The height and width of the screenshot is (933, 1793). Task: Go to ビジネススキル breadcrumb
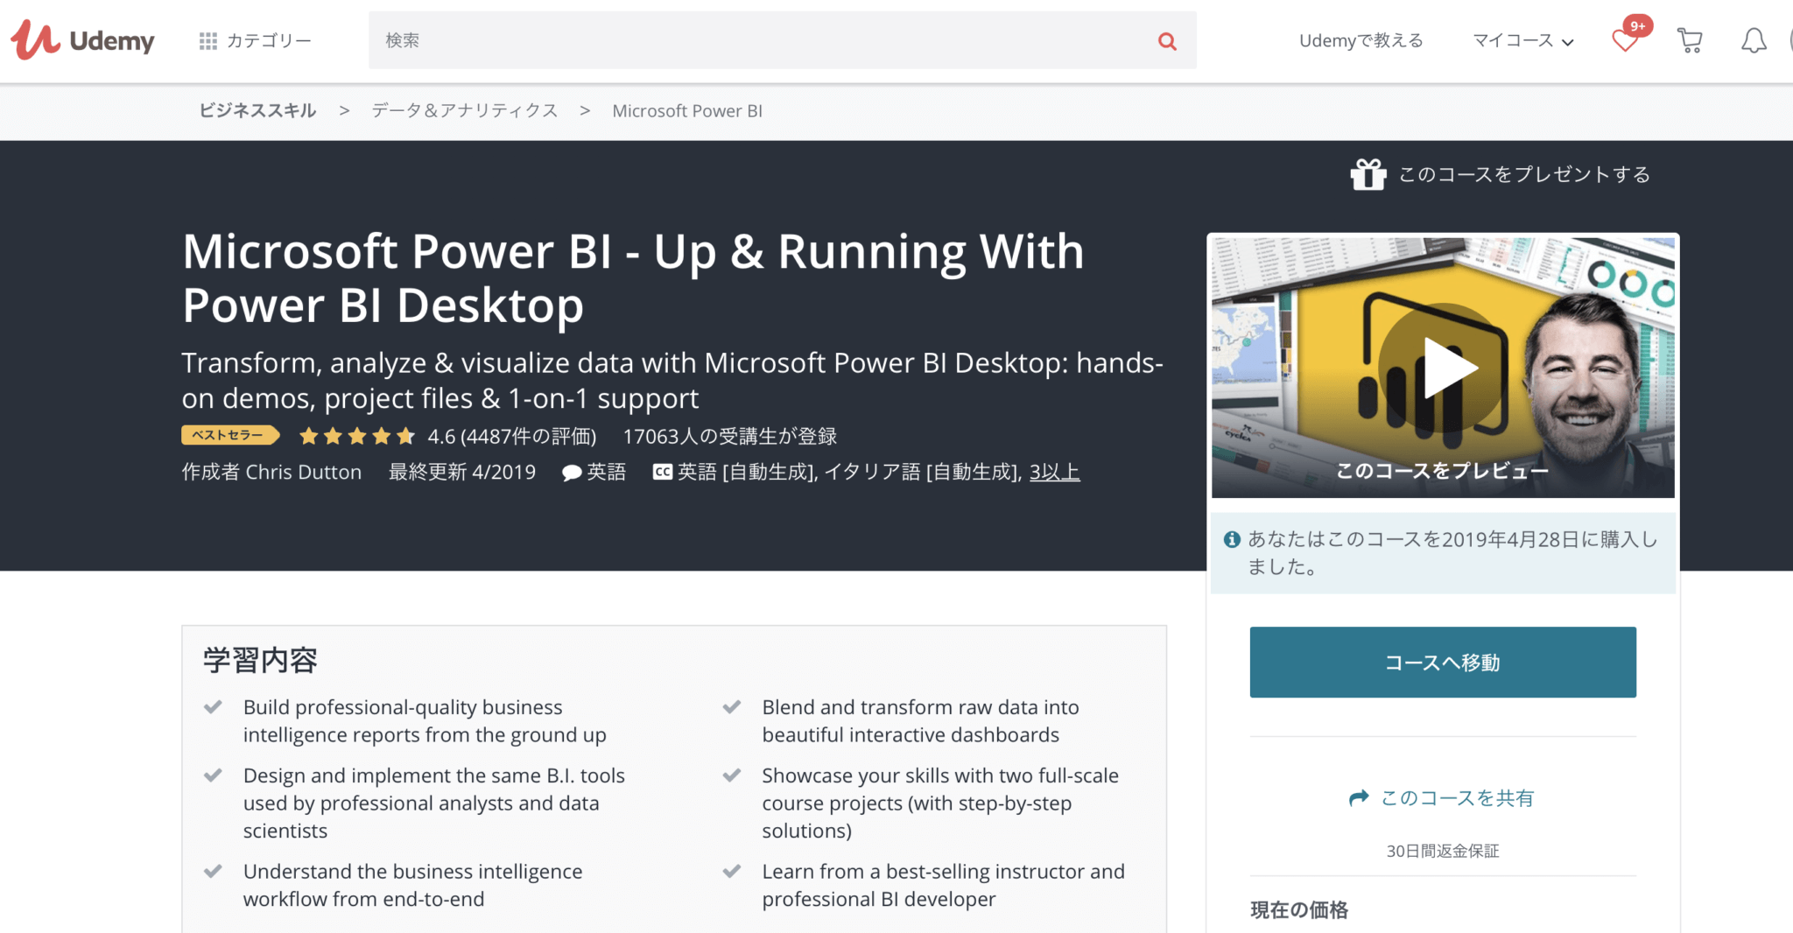click(x=257, y=110)
